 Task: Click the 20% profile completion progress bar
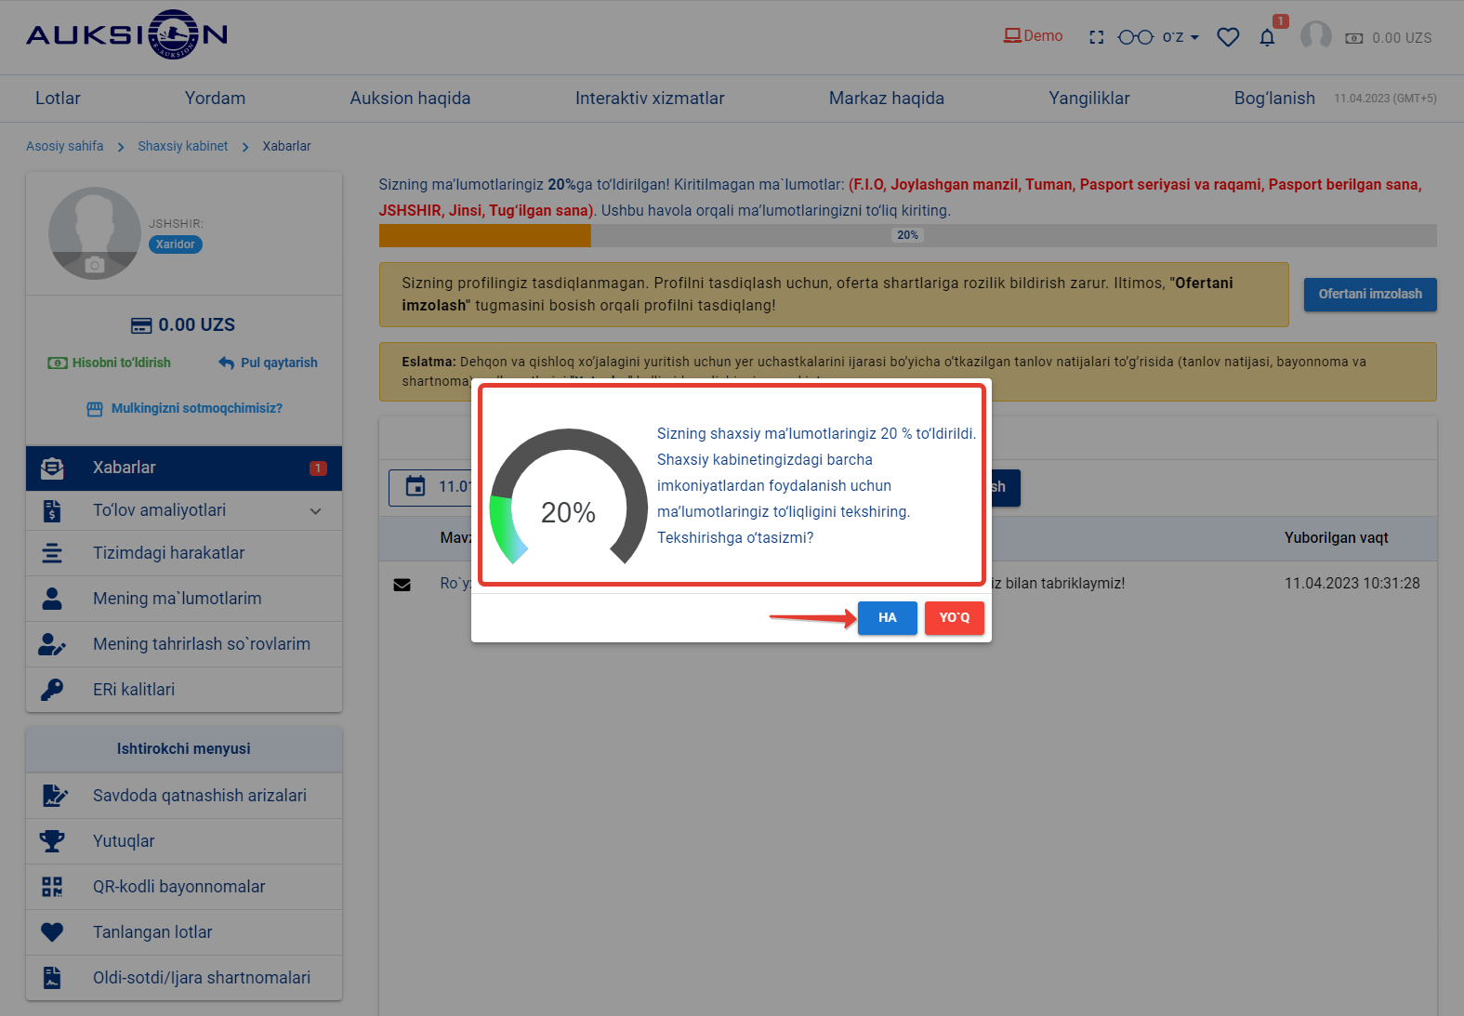click(907, 235)
